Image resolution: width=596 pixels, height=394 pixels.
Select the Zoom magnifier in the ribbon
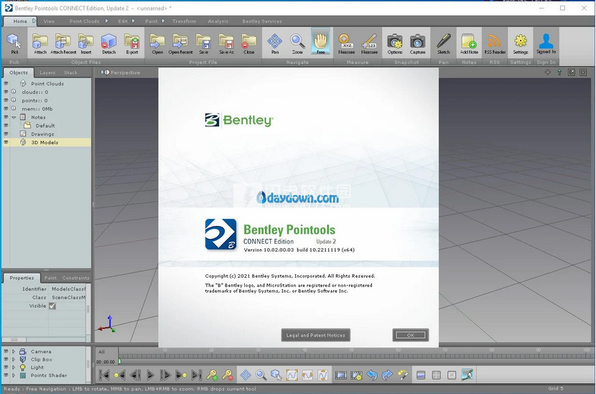coord(297,43)
